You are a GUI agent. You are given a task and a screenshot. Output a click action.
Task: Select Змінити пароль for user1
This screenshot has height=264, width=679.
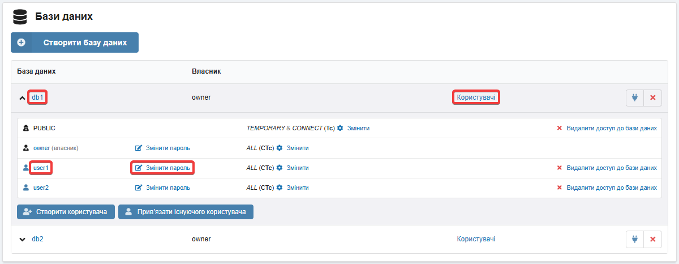pos(167,168)
